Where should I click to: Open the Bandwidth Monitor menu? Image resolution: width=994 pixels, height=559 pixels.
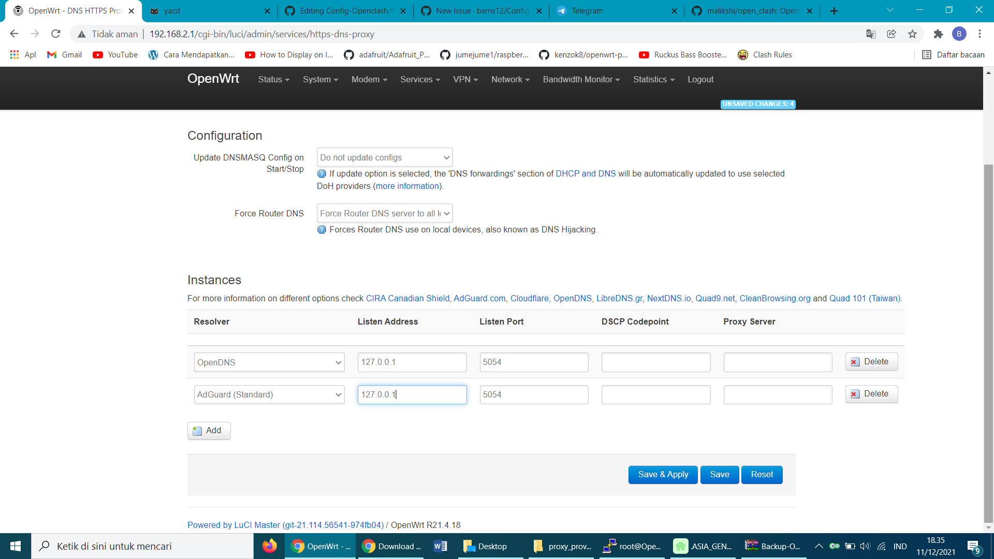point(581,79)
